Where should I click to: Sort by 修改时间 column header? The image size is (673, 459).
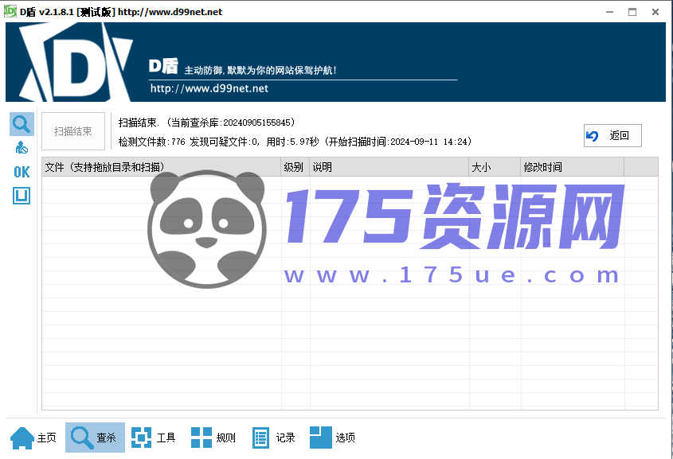coord(573,167)
